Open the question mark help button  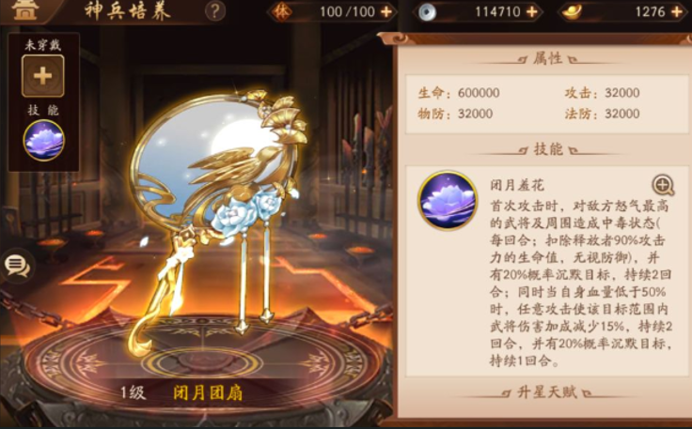(215, 11)
